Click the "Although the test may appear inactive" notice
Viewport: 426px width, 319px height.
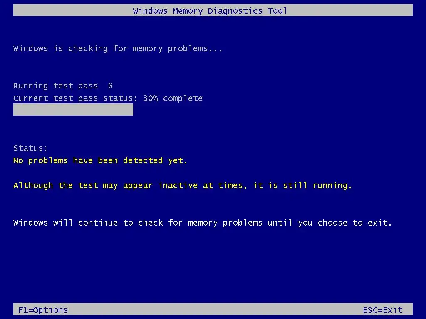click(183, 186)
